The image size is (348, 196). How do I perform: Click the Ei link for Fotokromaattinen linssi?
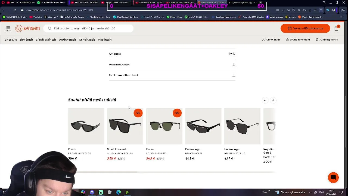tap(234, 75)
